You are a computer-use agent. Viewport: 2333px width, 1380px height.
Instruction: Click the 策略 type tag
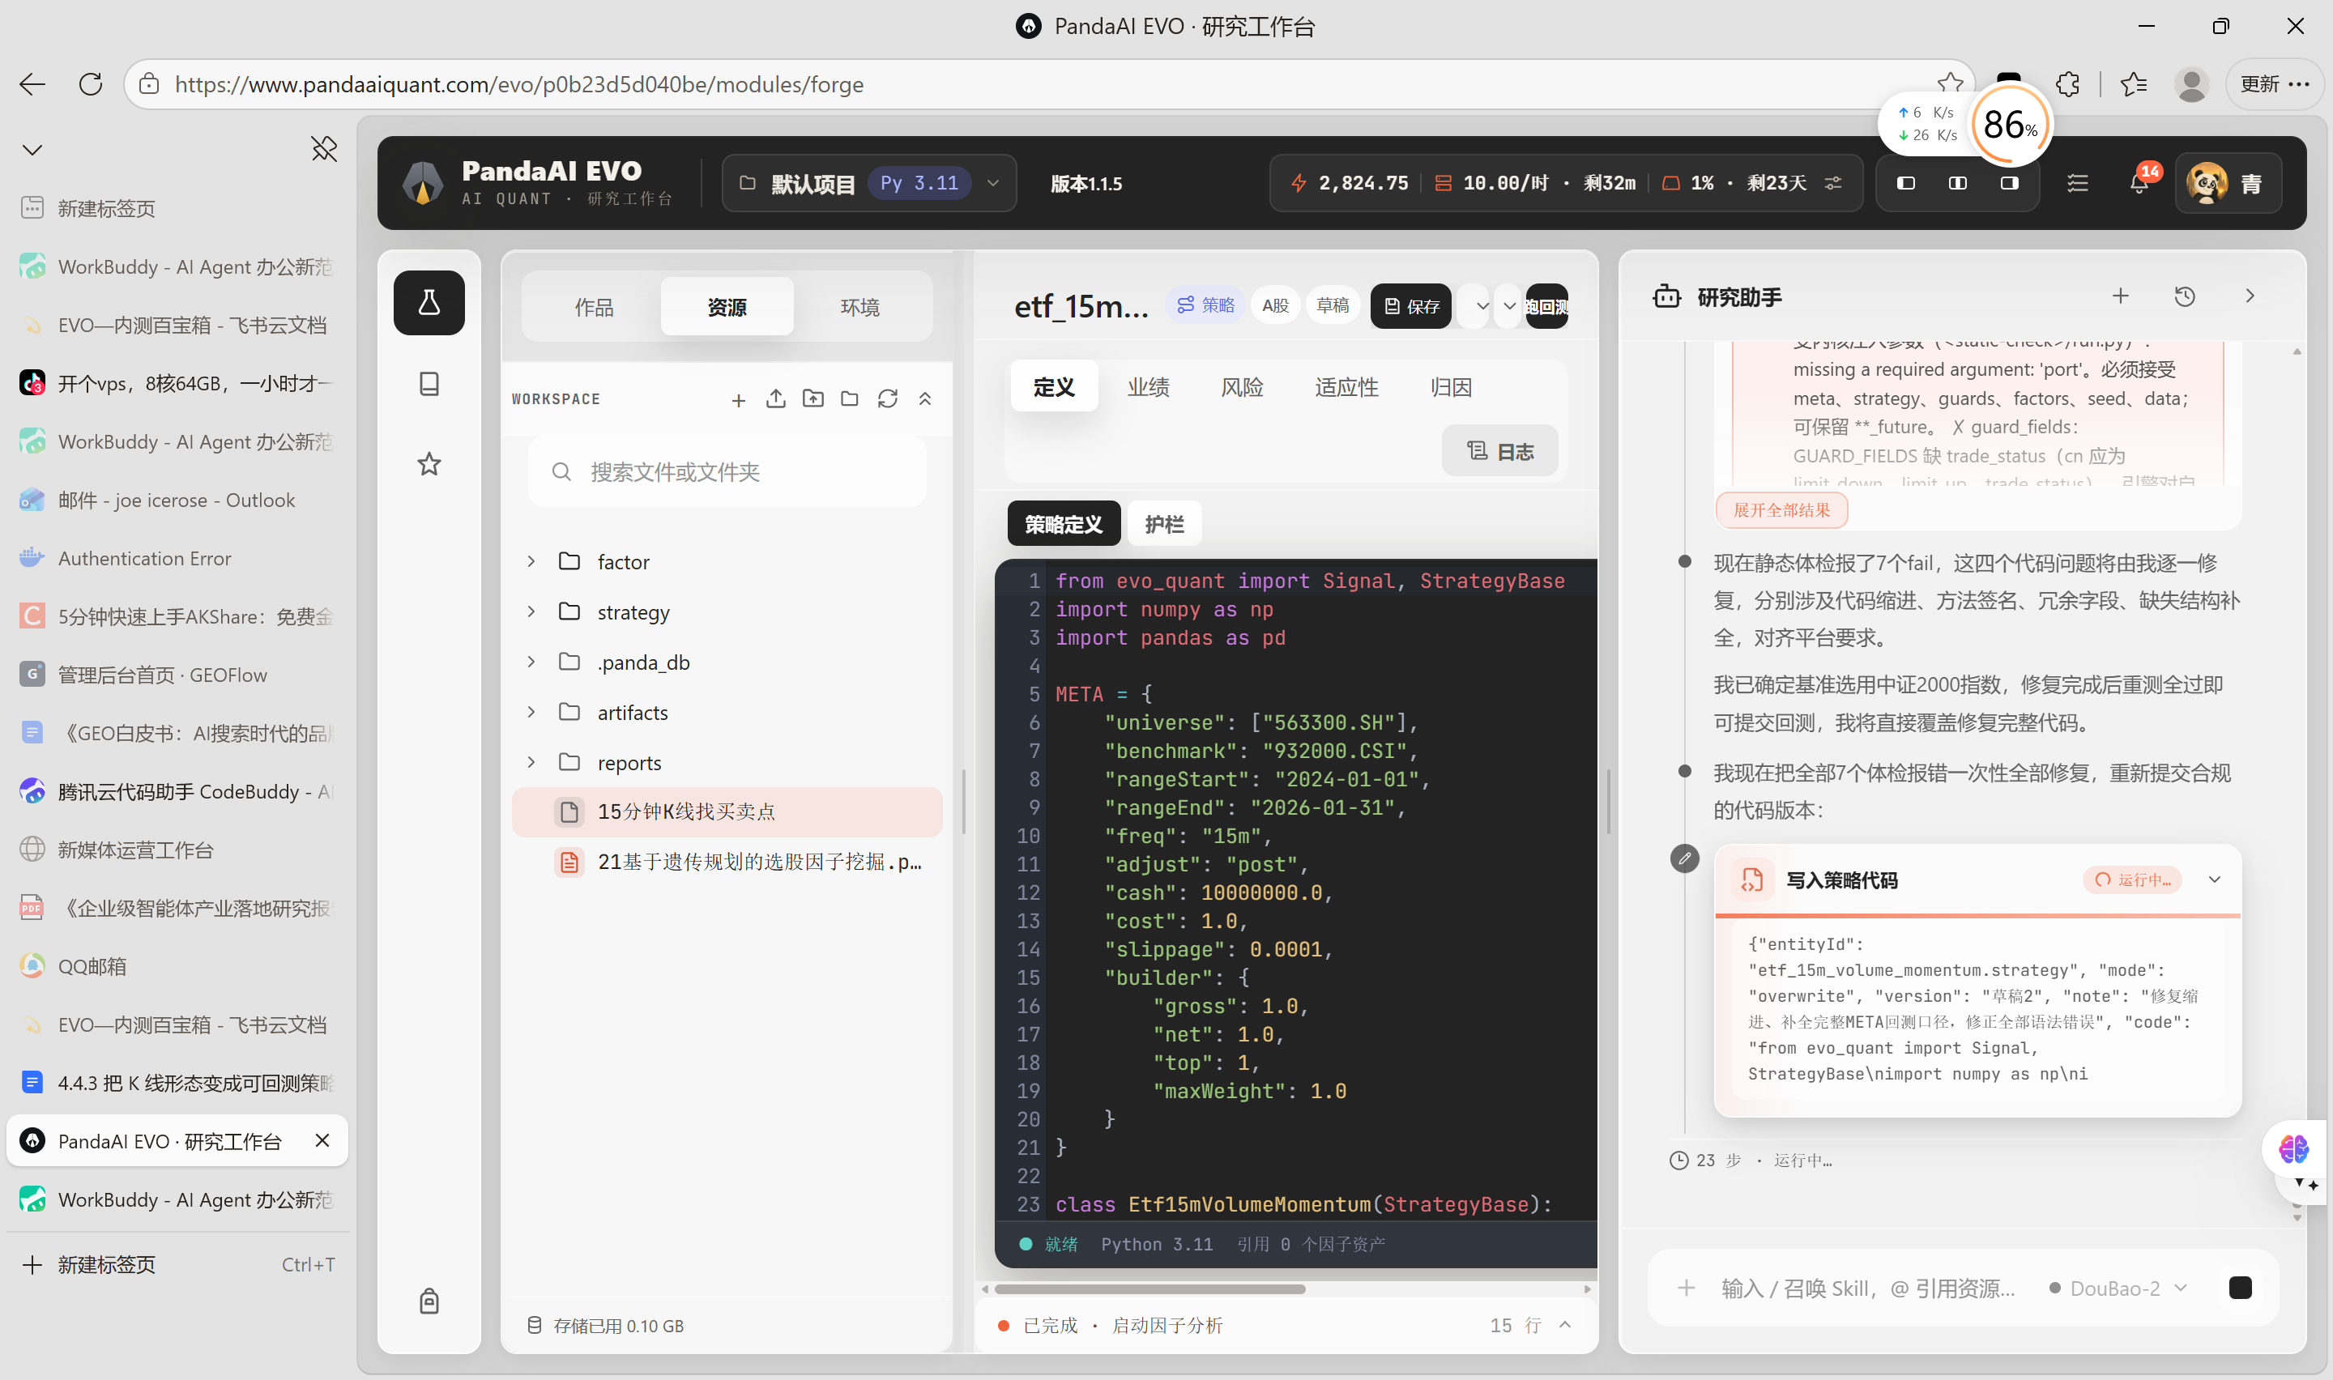tap(1205, 306)
